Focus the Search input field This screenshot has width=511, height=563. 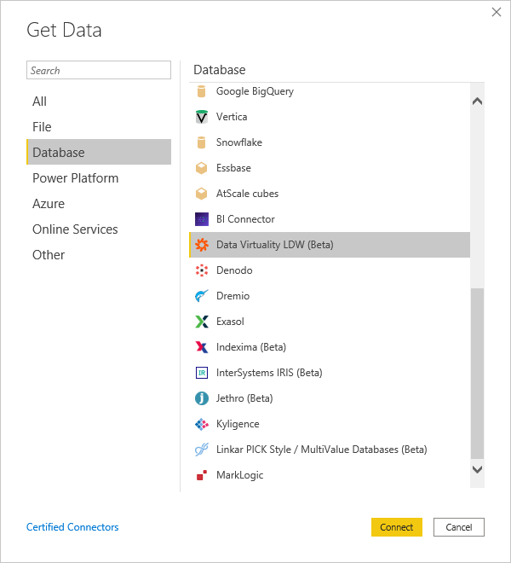pyautogui.click(x=99, y=71)
